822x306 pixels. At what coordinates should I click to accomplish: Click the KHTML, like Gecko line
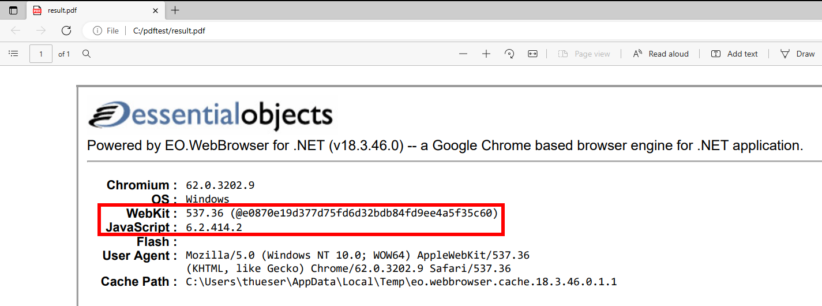coord(348,269)
